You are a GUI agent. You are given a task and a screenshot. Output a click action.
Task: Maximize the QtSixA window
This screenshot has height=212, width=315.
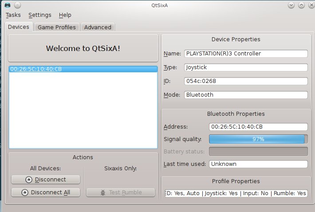[301, 5]
